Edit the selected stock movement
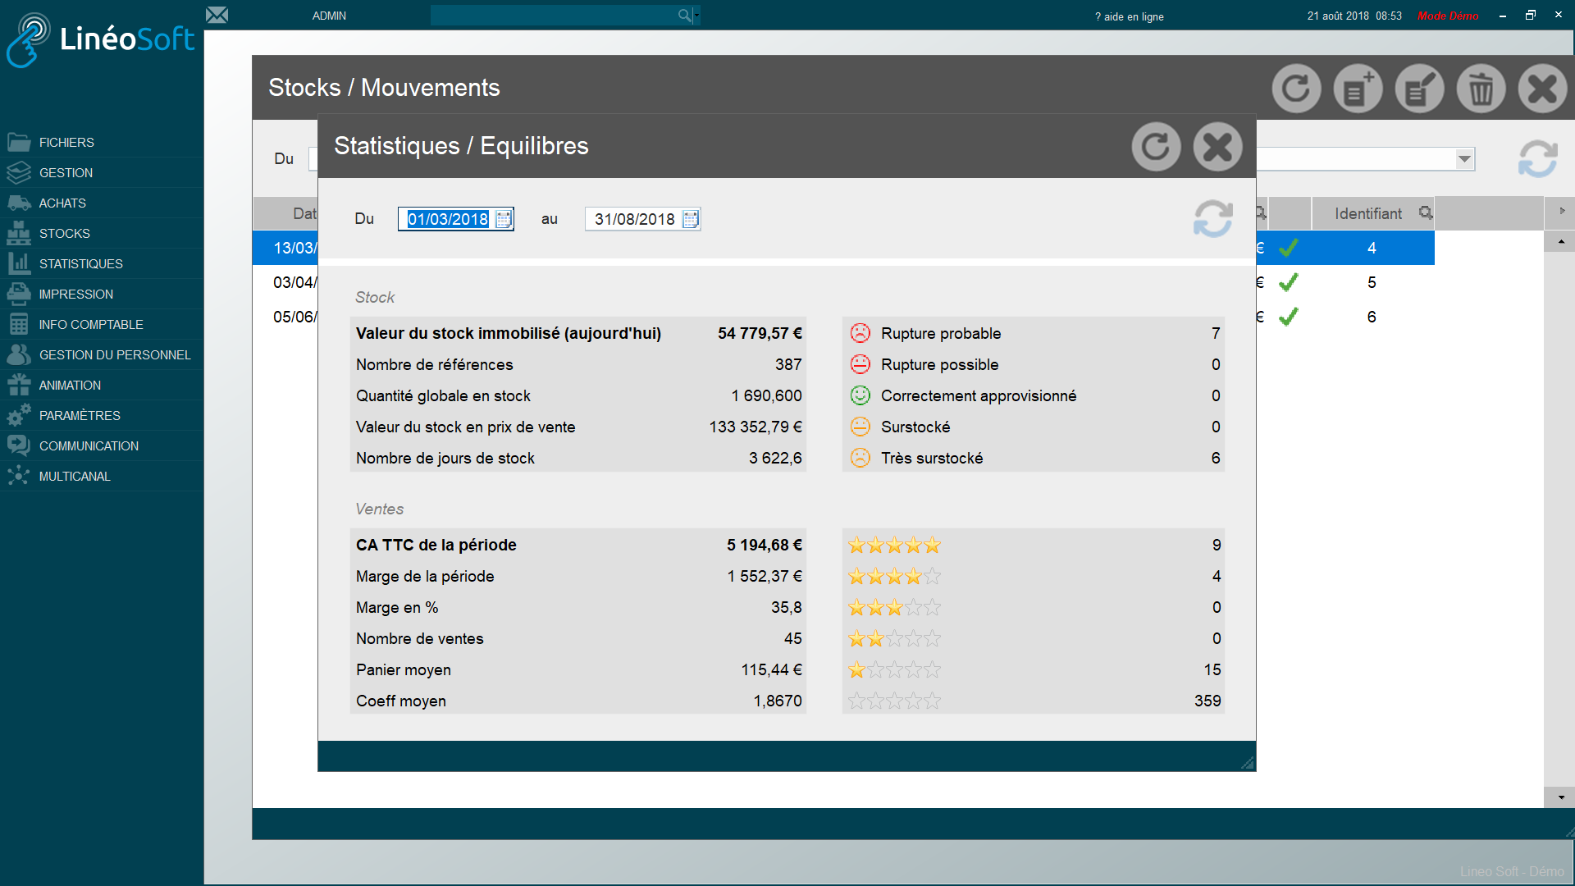The height and width of the screenshot is (886, 1575). coord(1419,89)
